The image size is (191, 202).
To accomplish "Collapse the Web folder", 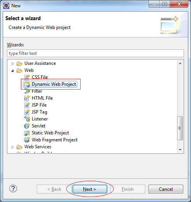I will point(12,71).
